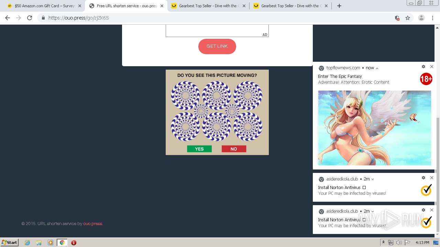Open 'Enter The Epic Fantasy' notification title
The image size is (440, 247).
340,77
